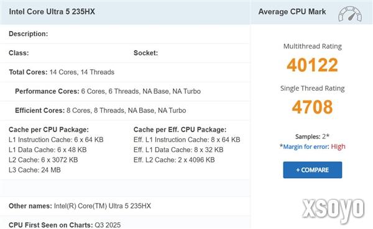Click the Multithread Rating label

[312, 47]
